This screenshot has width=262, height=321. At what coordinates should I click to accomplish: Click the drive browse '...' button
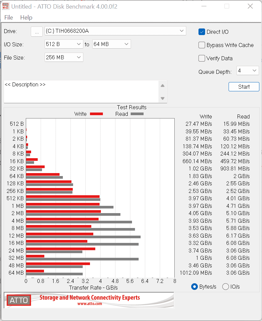[37, 31]
